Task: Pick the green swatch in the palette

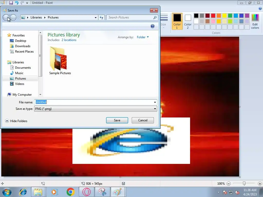Action: (x=230, y=16)
